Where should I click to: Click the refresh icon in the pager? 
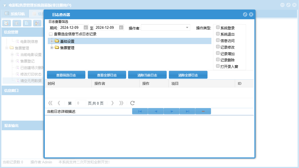click(132, 103)
